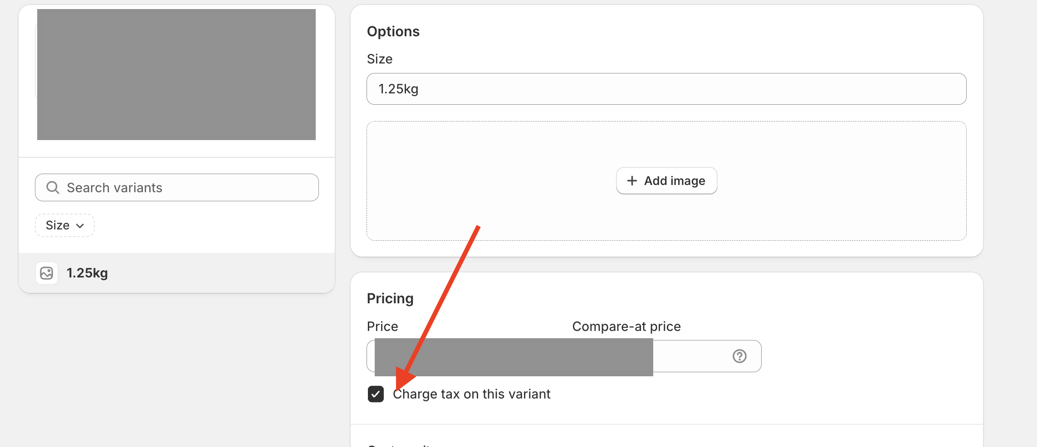This screenshot has height=447, width=1037.
Task: Open the Compare-at price help icon
Action: (739, 356)
